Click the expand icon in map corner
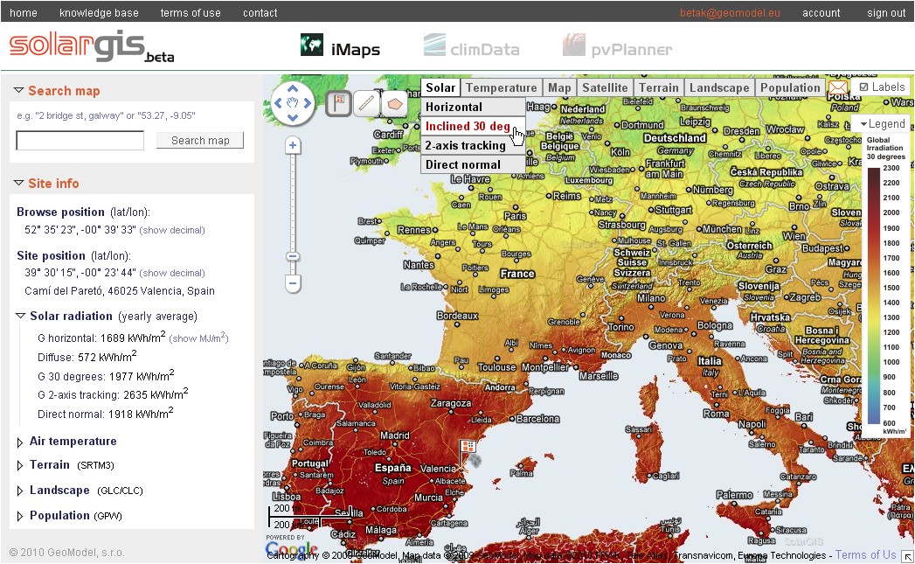The width and height of the screenshot is (915, 564). (907, 556)
